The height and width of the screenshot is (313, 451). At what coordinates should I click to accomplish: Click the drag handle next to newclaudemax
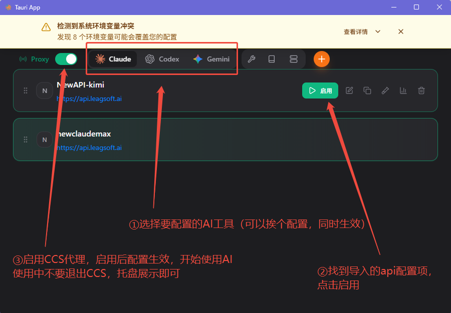25,139
